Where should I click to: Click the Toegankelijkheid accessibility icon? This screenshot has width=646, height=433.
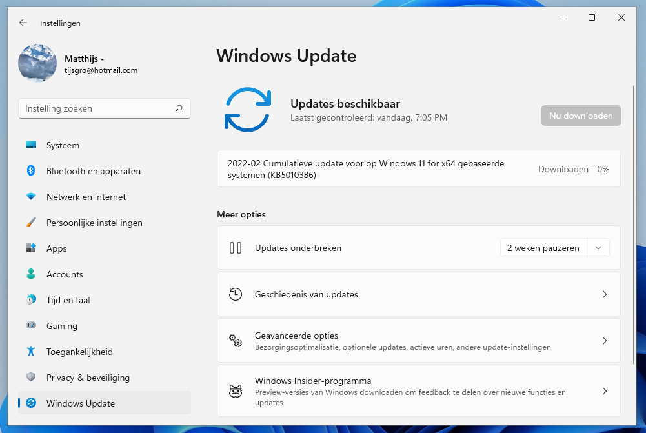point(31,352)
